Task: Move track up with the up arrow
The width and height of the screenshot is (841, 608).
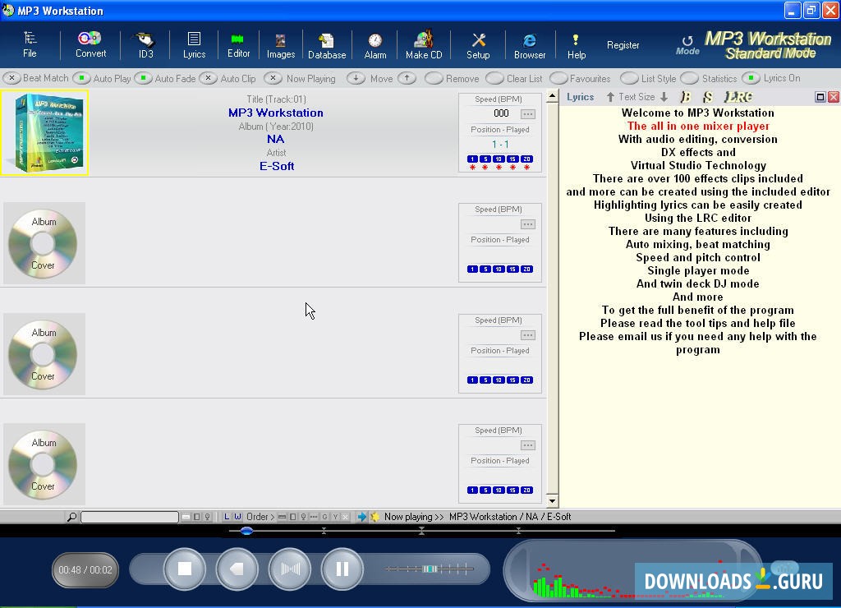Action: [407, 78]
